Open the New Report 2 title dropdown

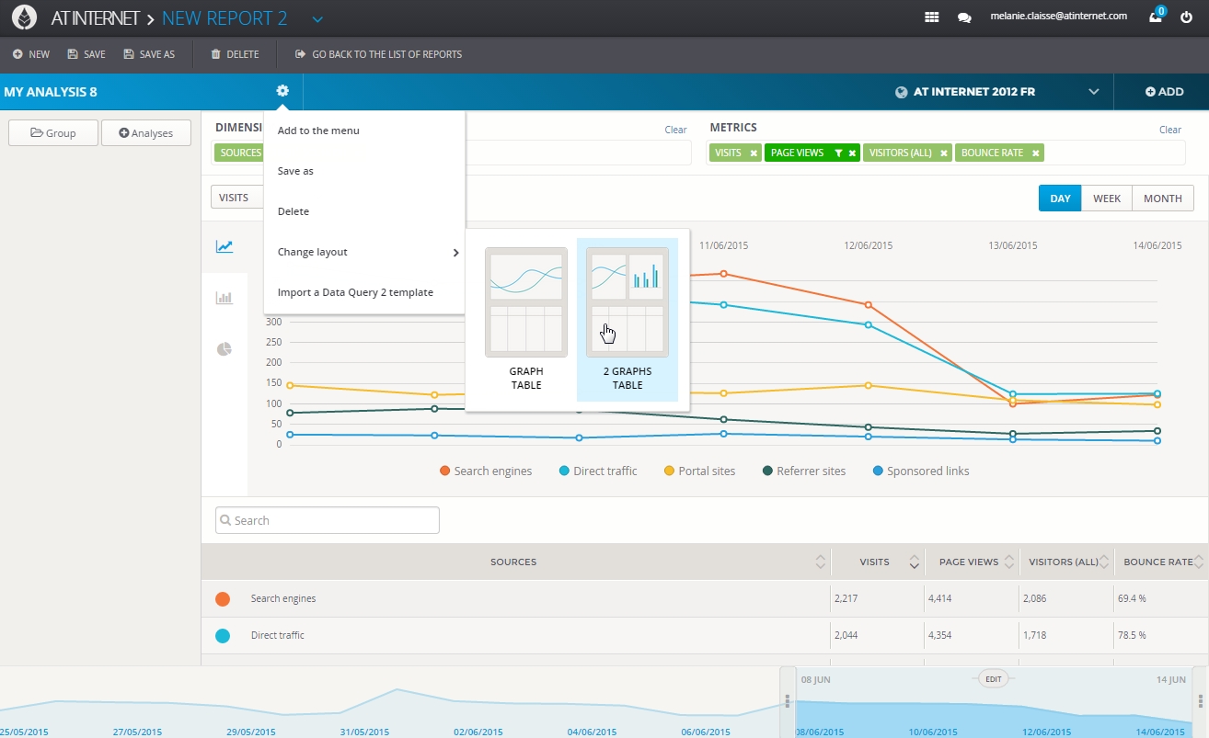coord(317,18)
